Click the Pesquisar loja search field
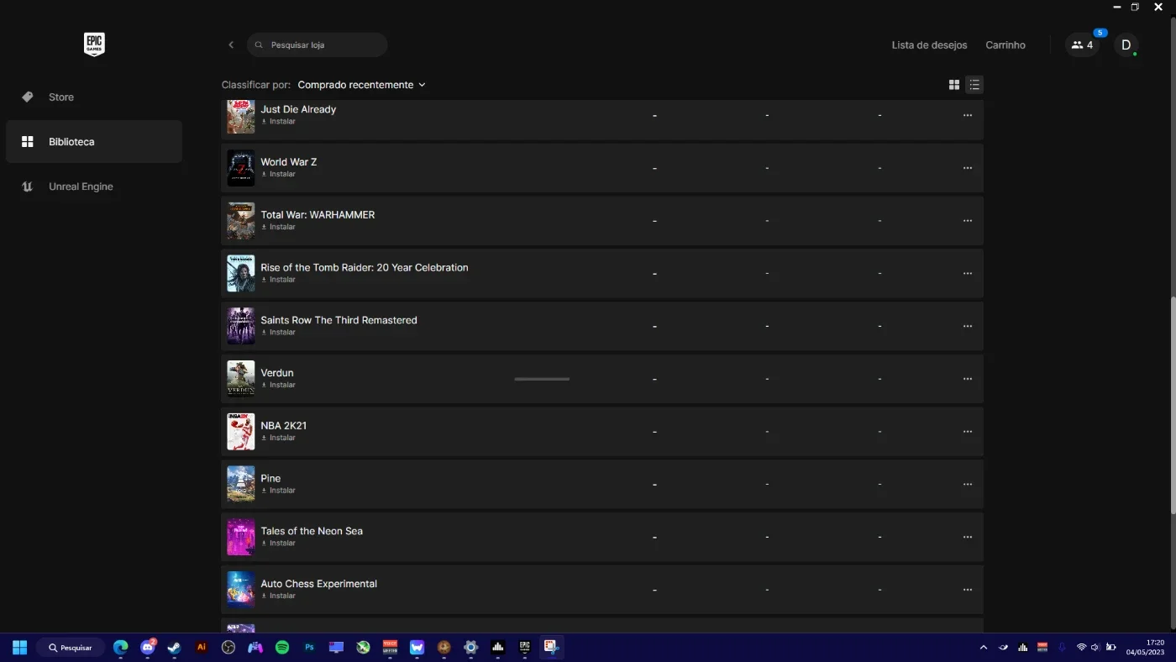Image resolution: width=1176 pixels, height=662 pixels. (318, 45)
